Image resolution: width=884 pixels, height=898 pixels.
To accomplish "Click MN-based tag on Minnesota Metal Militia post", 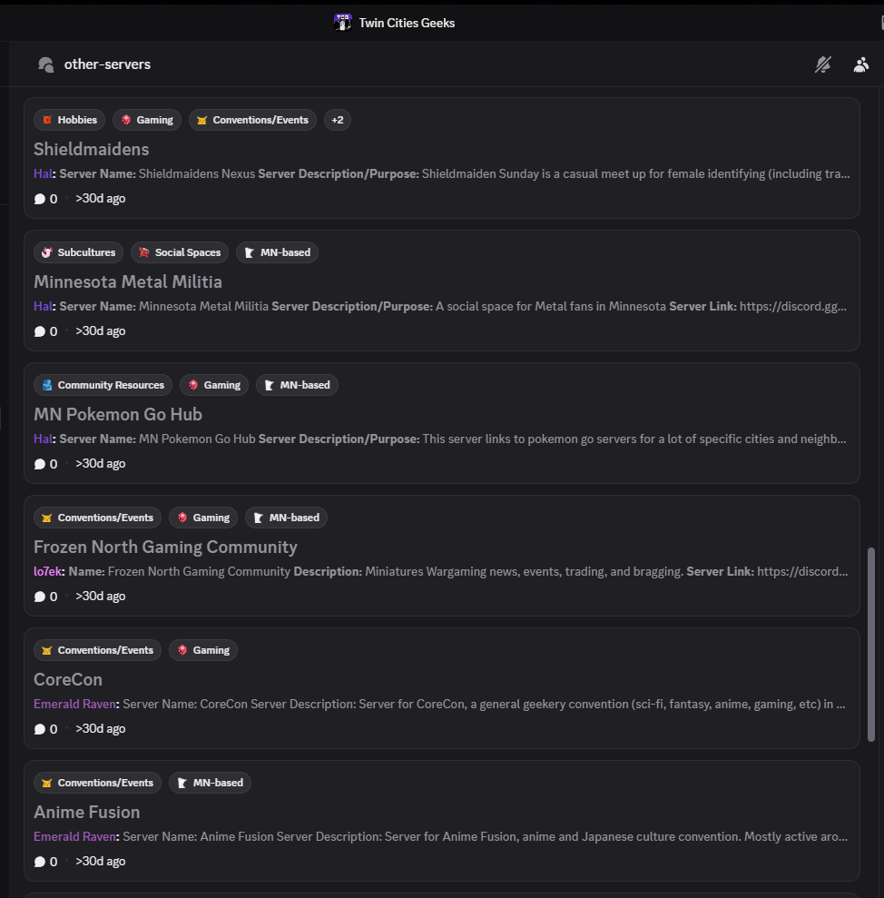I will (277, 252).
